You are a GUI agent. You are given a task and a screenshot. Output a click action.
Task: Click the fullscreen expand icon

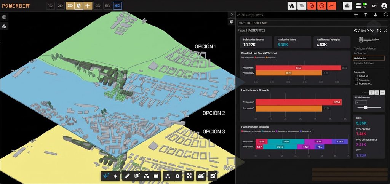(x=189, y=176)
